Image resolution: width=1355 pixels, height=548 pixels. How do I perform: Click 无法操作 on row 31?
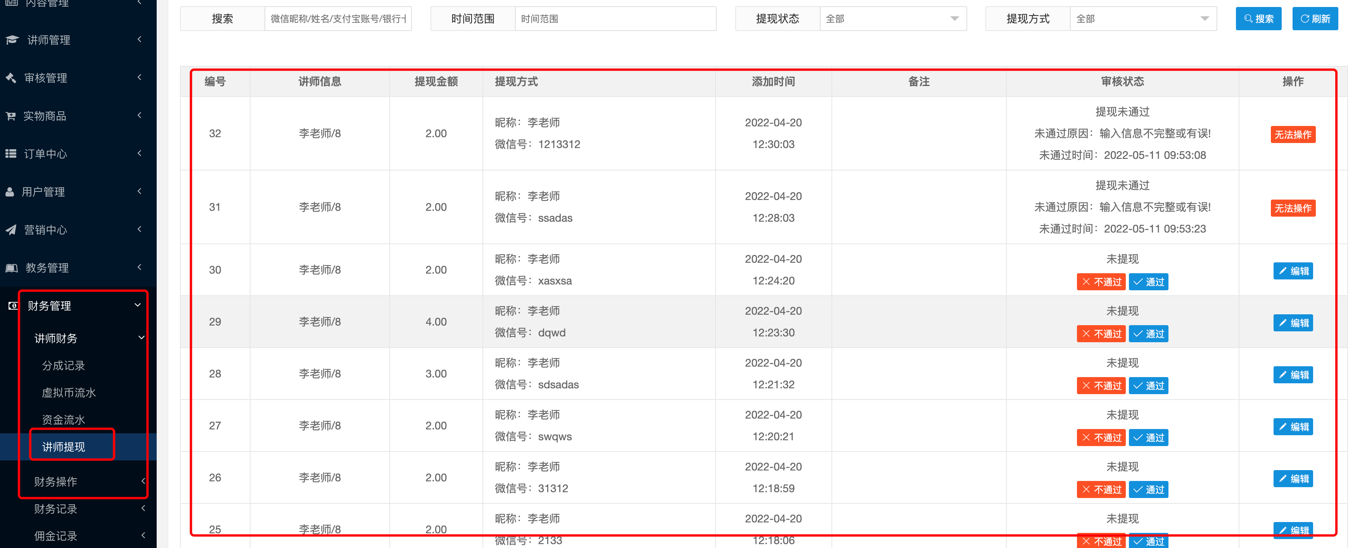(1293, 208)
